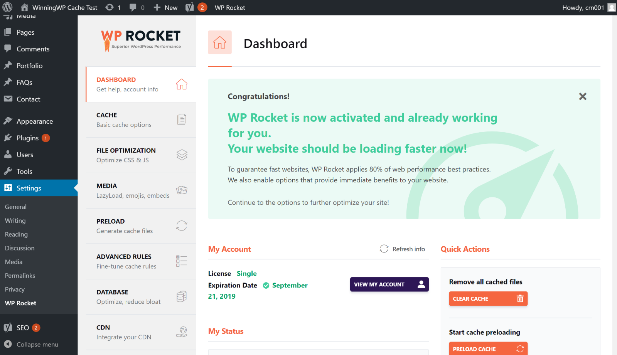Click the Preload Cache button
This screenshot has width=617, height=355.
(x=488, y=349)
